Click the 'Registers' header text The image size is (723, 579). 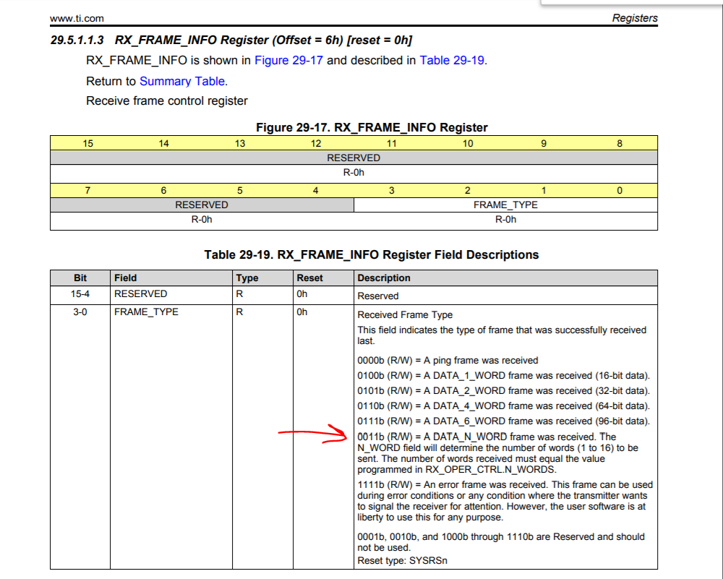tap(635, 18)
